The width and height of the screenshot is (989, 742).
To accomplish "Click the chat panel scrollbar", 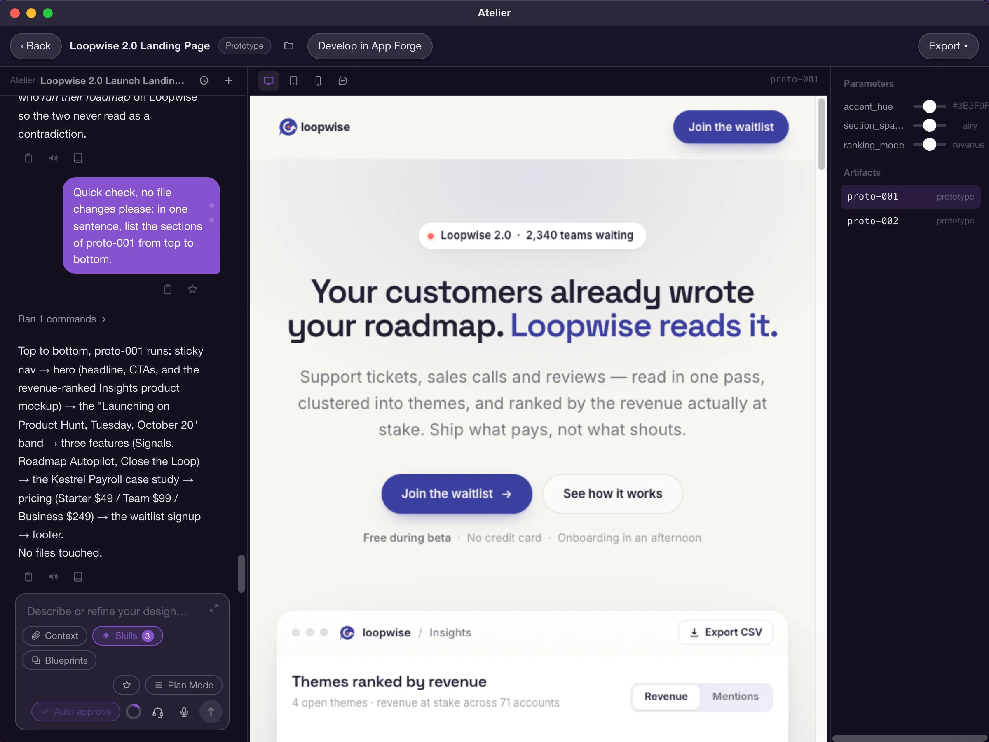I will pos(241,574).
